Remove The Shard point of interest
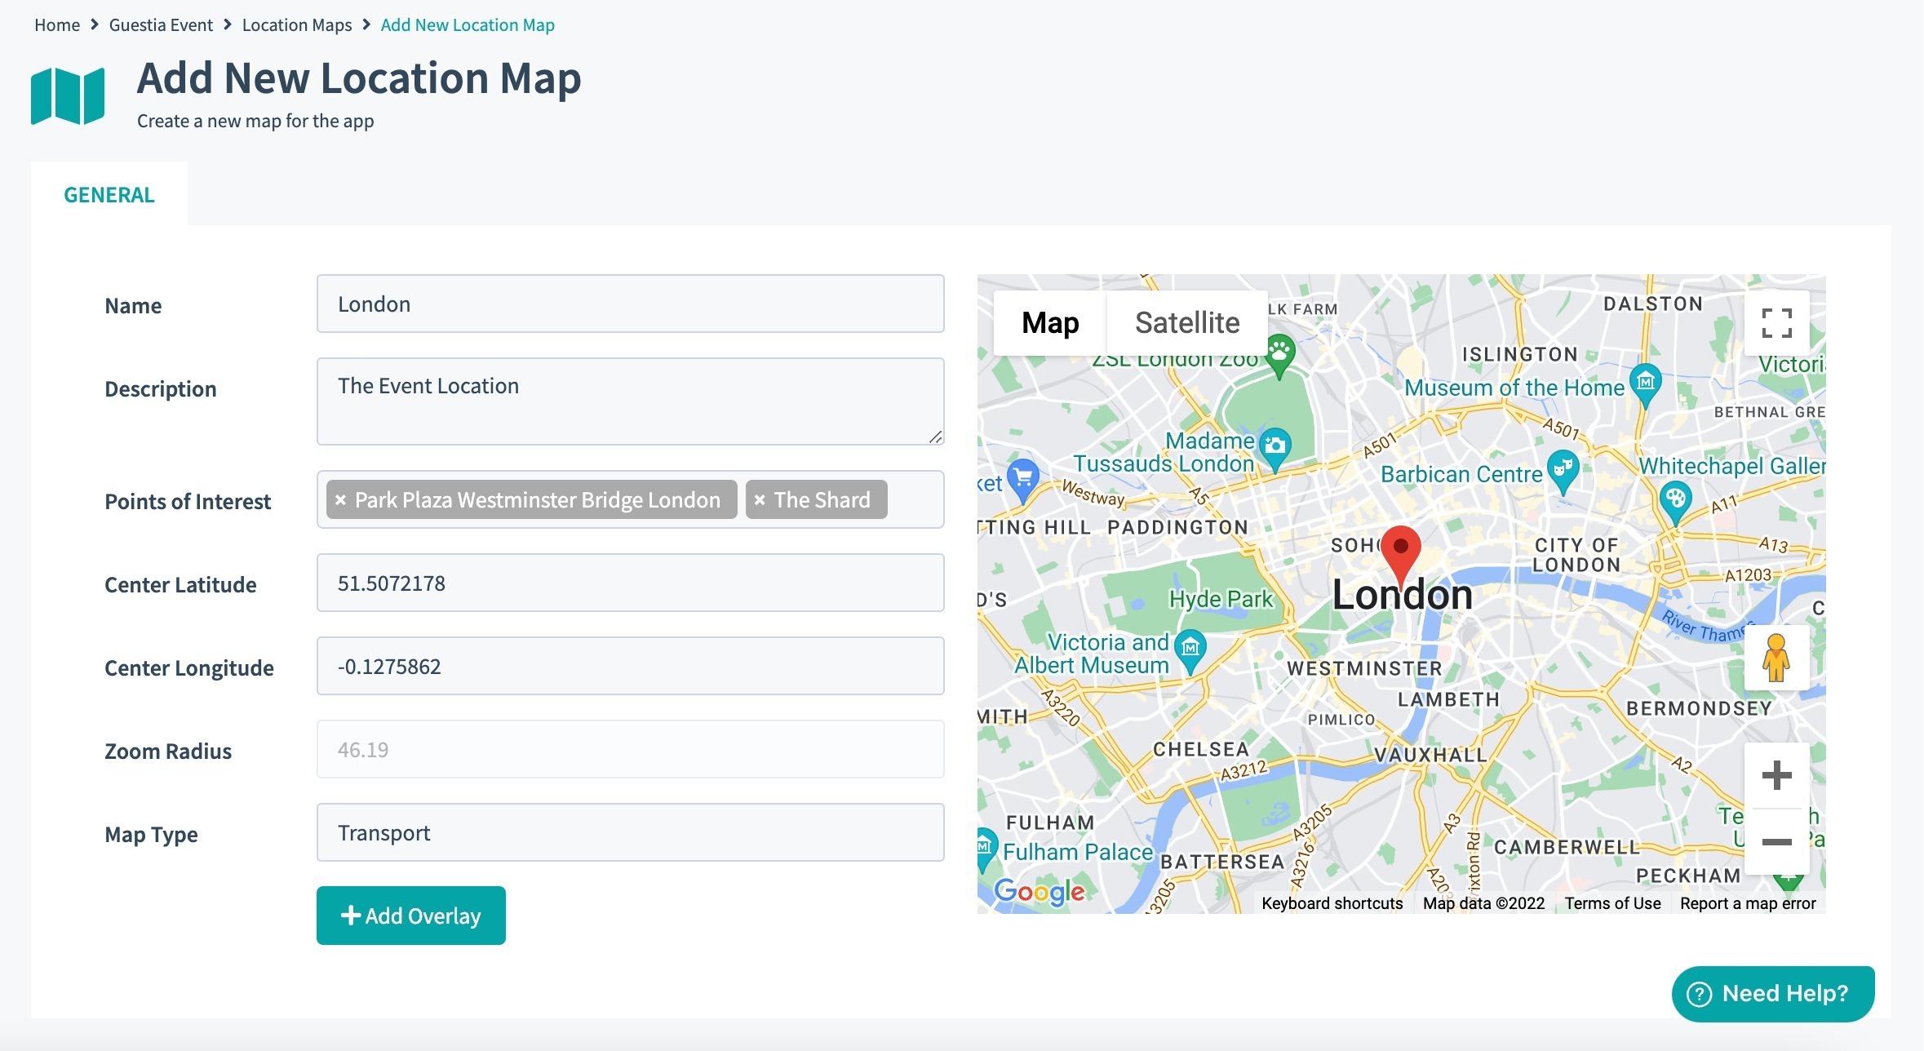 tap(760, 500)
